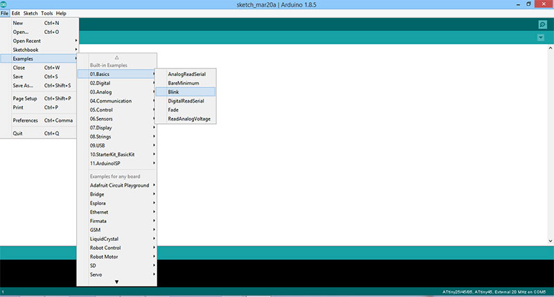This screenshot has width=554, height=297.
Task: Open the Bridge examples submenu
Action: (117, 195)
